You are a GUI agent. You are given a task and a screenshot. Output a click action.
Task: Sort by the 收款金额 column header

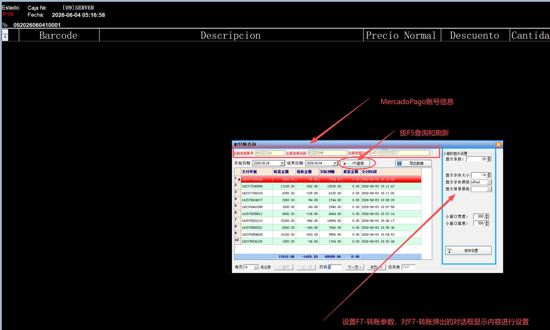point(284,172)
